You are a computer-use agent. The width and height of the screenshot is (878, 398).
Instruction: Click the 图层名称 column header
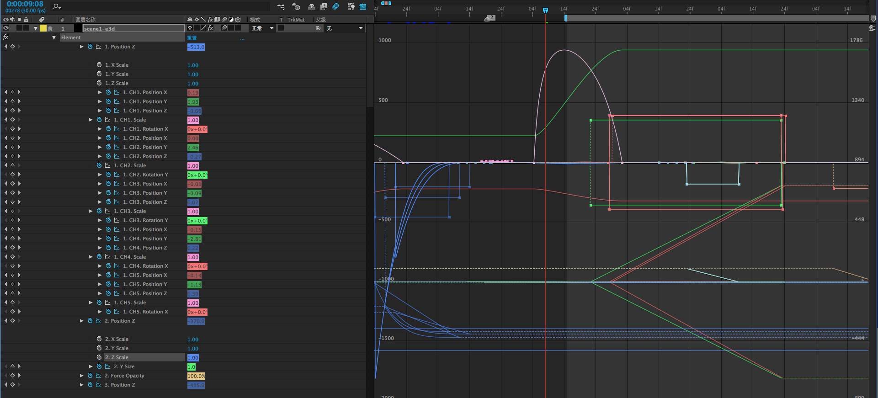[85, 20]
